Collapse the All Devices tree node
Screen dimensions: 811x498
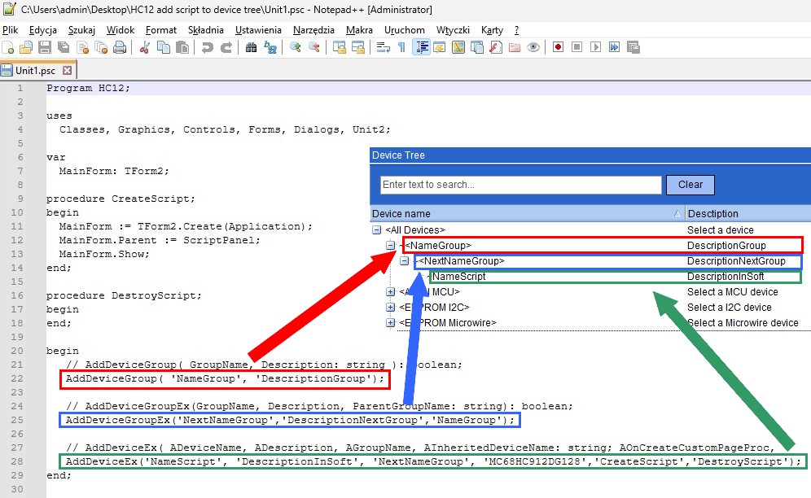[376, 230]
